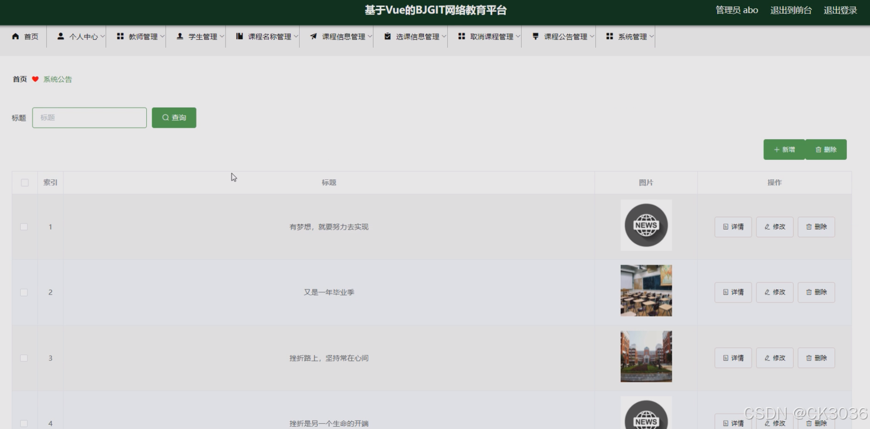
Task: Expand the 选课信息管理 dropdown arrow
Action: click(x=444, y=36)
